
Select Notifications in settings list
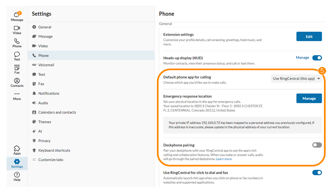point(48,93)
